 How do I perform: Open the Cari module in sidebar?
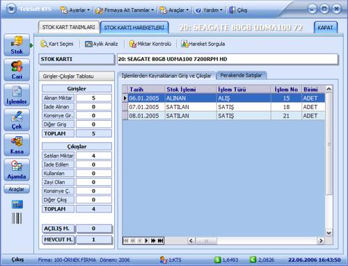[17, 69]
